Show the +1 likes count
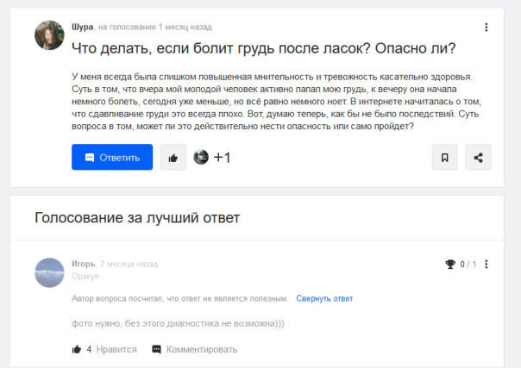This screenshot has height=368, width=521. [x=222, y=158]
